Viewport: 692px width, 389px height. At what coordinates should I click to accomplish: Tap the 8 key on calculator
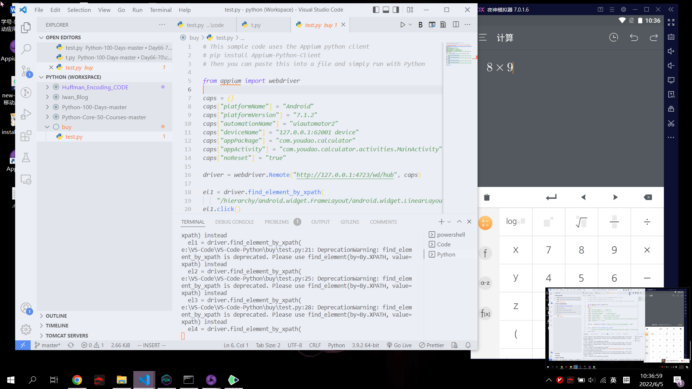click(581, 250)
